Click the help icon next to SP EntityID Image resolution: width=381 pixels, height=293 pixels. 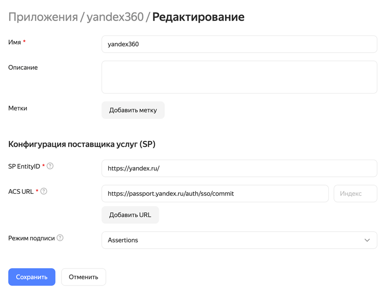click(x=50, y=166)
